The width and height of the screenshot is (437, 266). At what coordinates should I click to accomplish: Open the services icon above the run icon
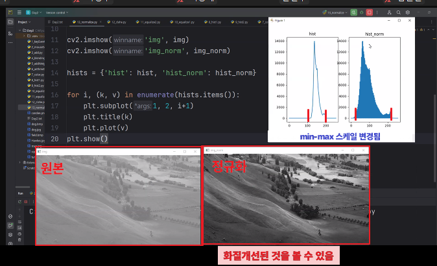pyautogui.click(x=10, y=216)
